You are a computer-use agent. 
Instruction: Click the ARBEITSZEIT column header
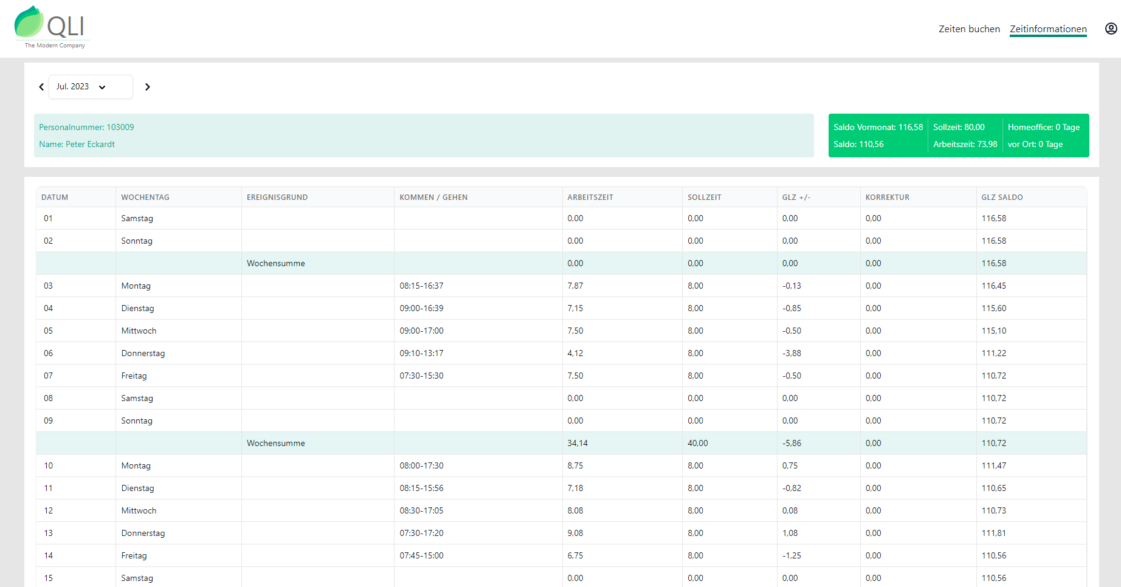pos(590,197)
